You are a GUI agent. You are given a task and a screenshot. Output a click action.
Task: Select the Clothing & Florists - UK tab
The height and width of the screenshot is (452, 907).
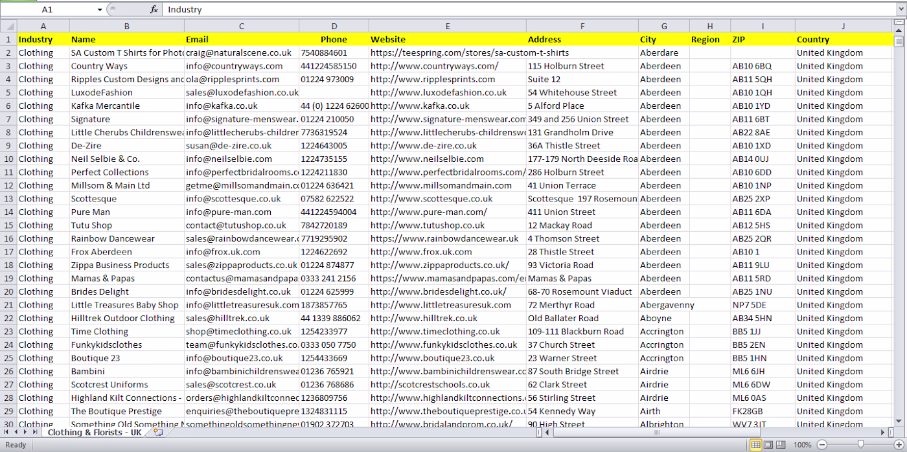(x=95, y=433)
